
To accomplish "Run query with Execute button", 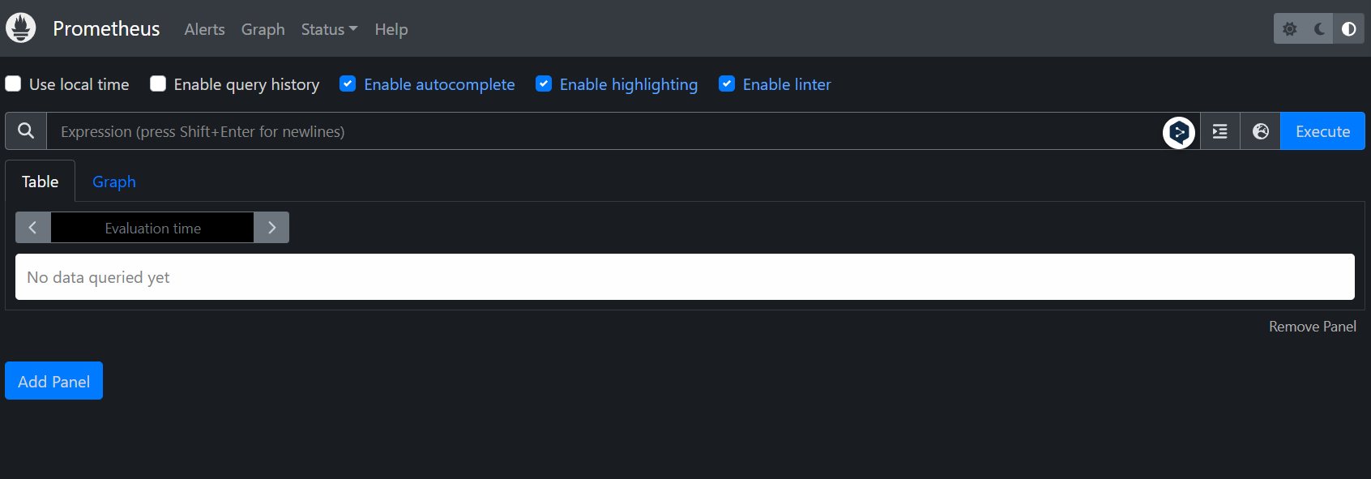I will pos(1322,131).
